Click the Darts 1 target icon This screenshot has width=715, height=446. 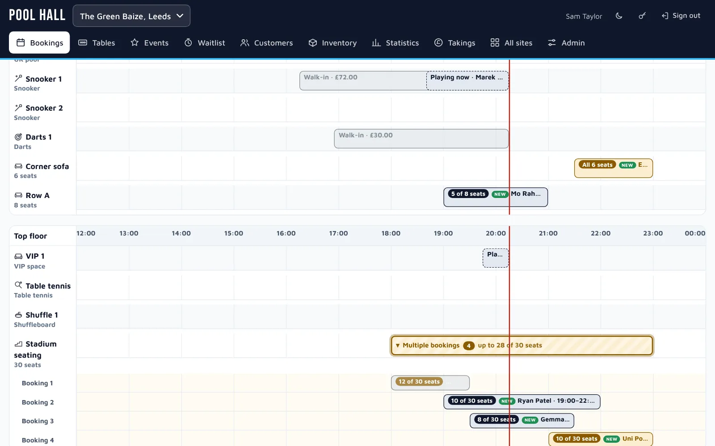[18, 137]
